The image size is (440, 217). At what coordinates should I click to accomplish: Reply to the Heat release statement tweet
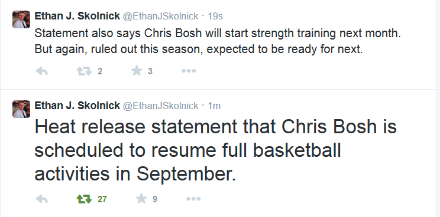pyautogui.click(x=42, y=199)
